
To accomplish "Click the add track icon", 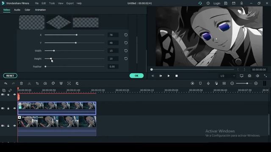I will click(x=4, y=90).
